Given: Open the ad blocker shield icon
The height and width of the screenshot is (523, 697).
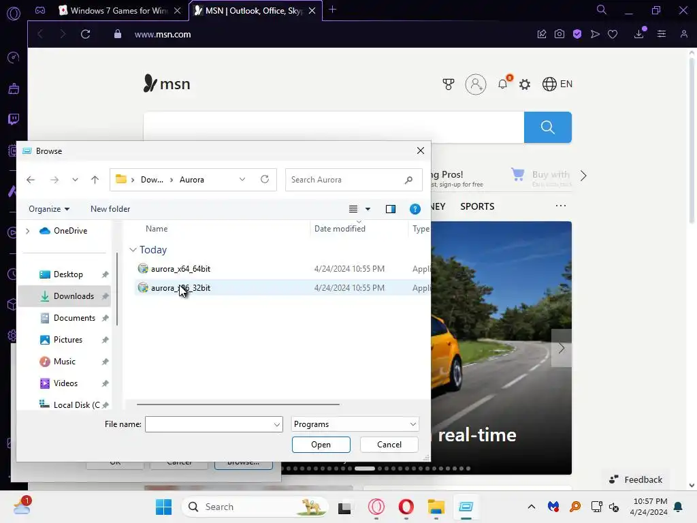Looking at the screenshot, I should coord(577,34).
